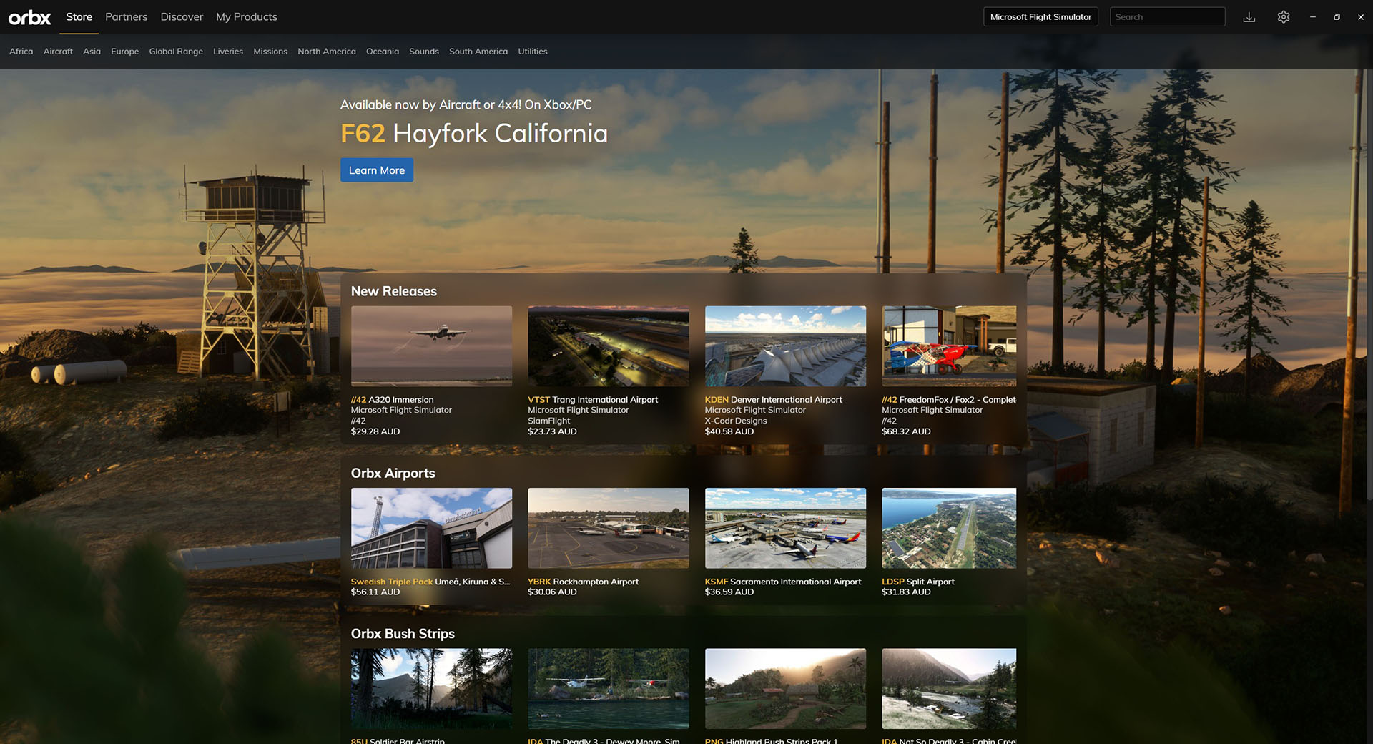
Task: Click the //42 A320 Immersion title
Action: (392, 400)
